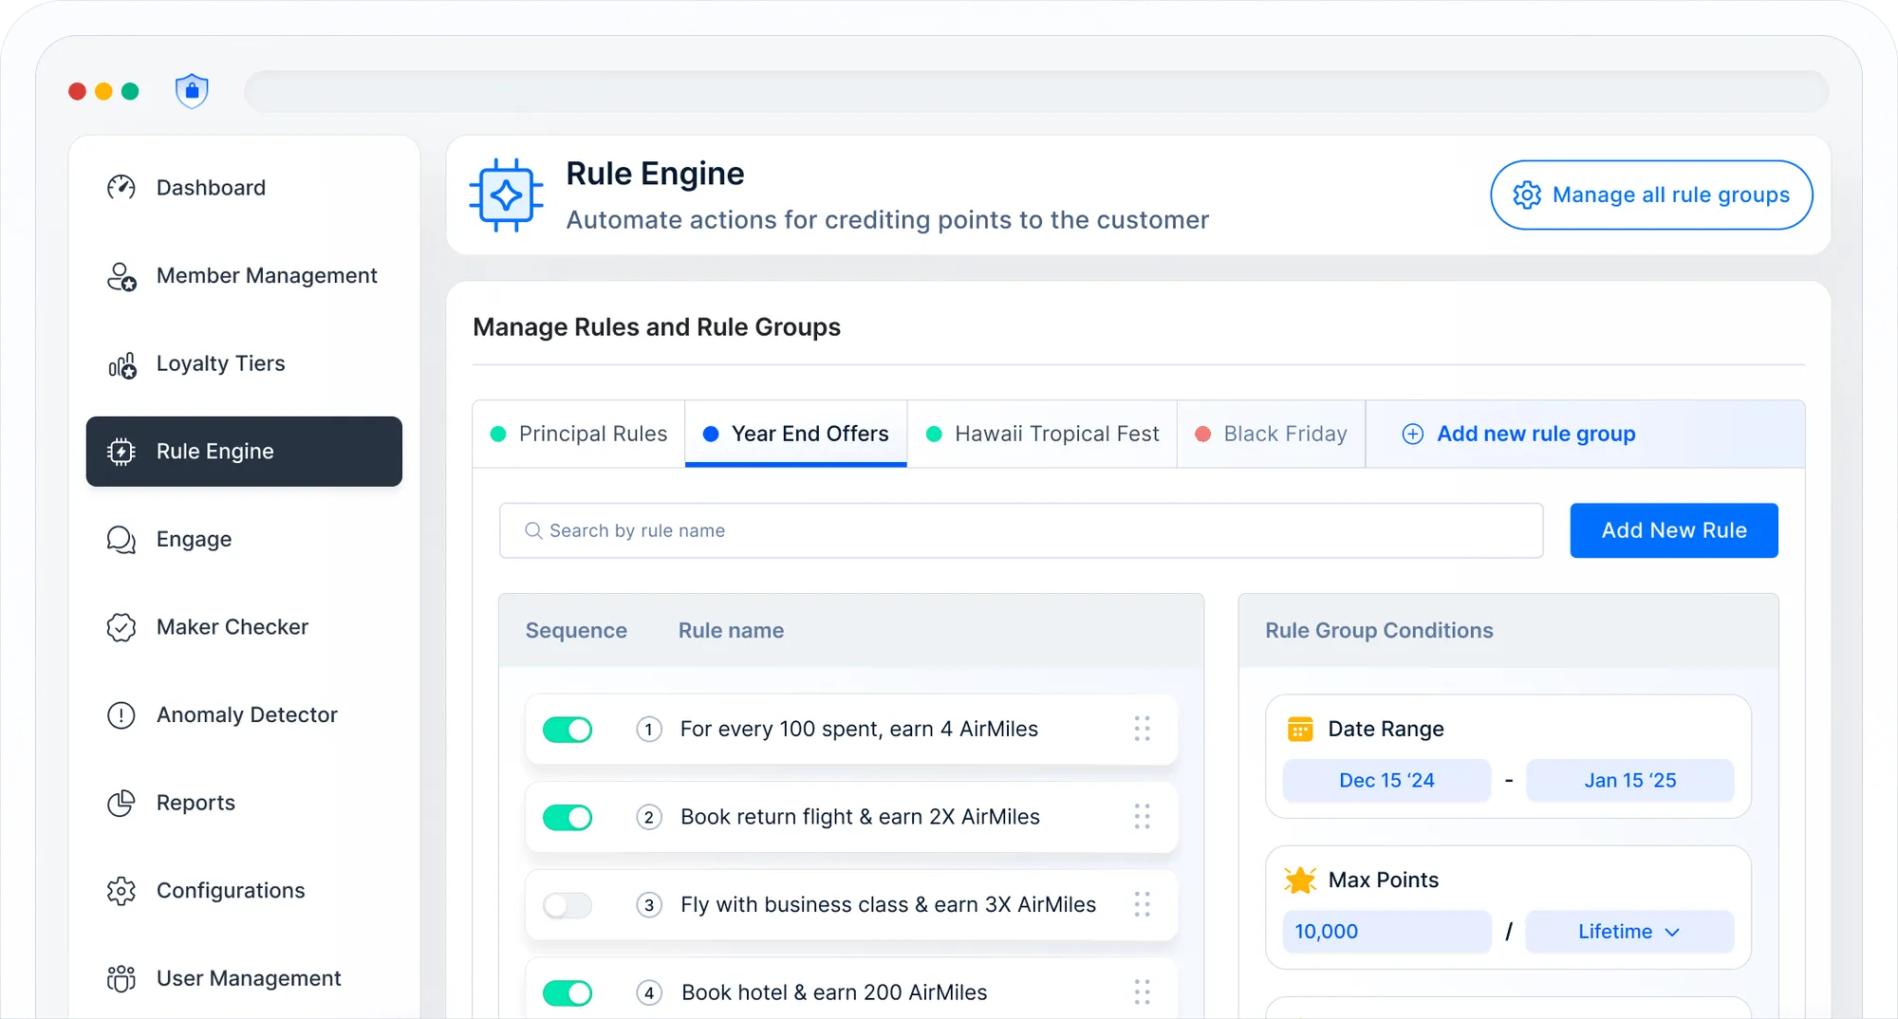Grab drag handle for return flight rule
The height and width of the screenshot is (1019, 1898).
click(1143, 817)
